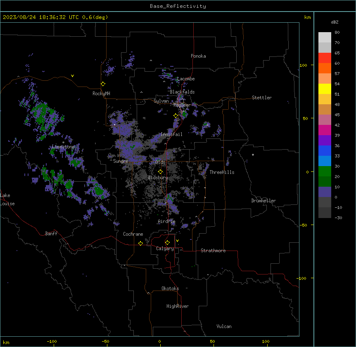Click the yellow diamond marker above Calgary label
Viewport: 356px width, 347px height.
(x=167, y=243)
